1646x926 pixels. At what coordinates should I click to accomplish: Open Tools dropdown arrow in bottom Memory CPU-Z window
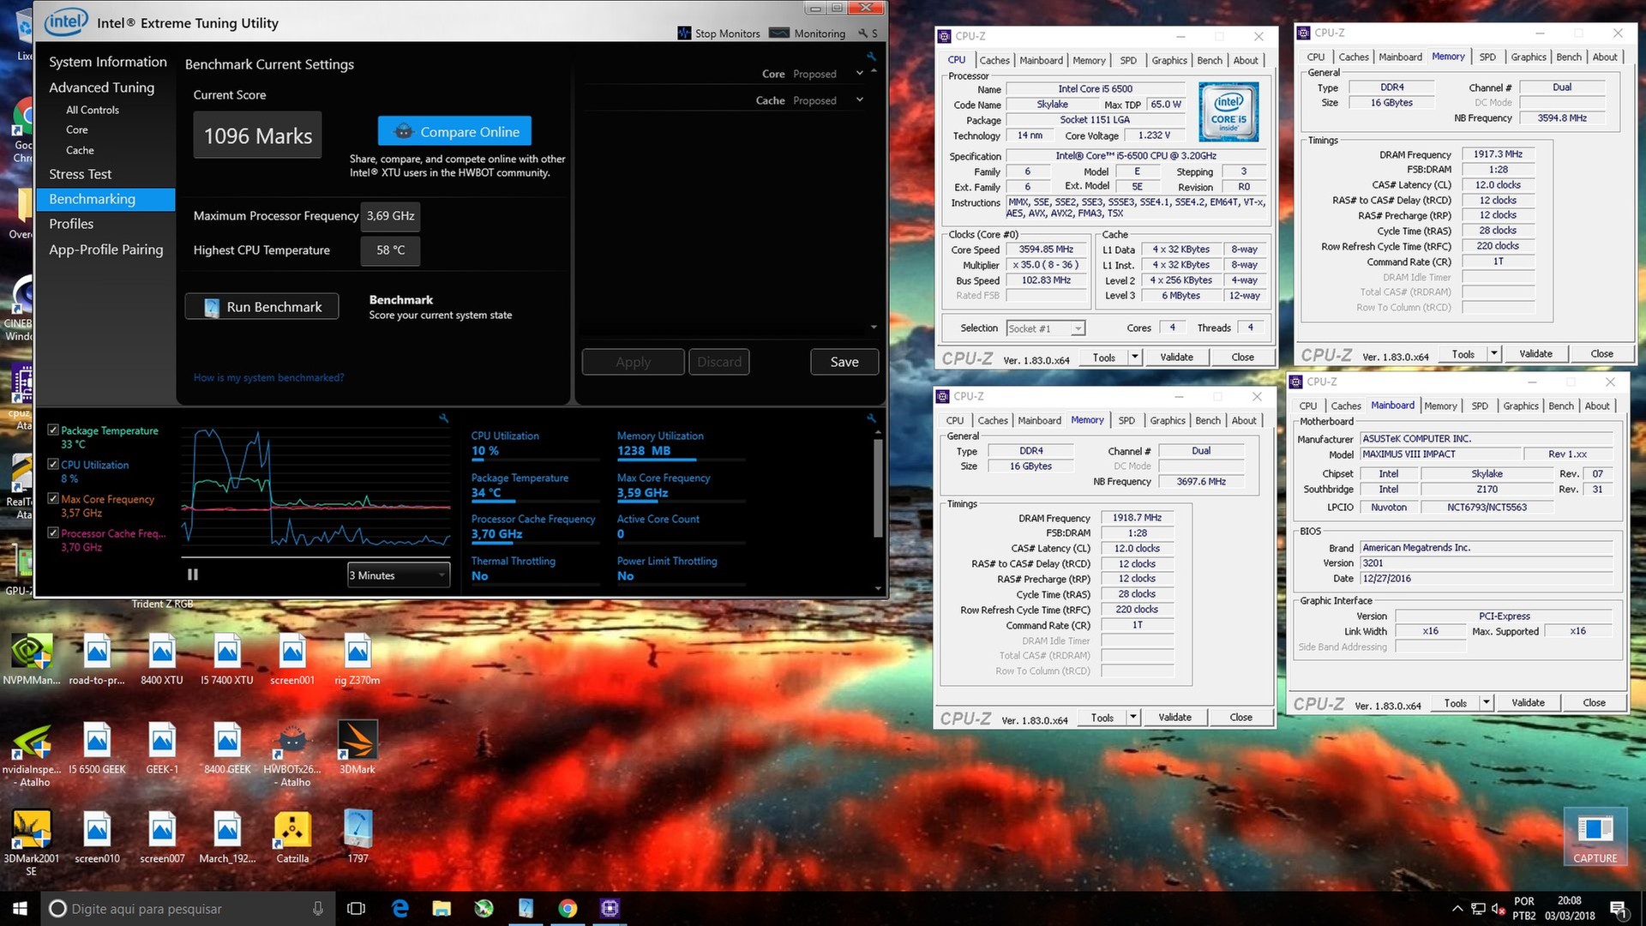(x=1132, y=717)
